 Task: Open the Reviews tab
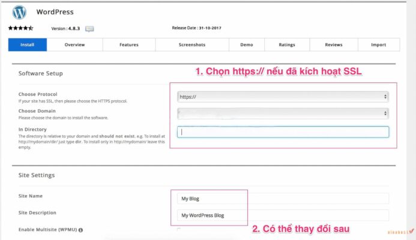(x=334, y=45)
